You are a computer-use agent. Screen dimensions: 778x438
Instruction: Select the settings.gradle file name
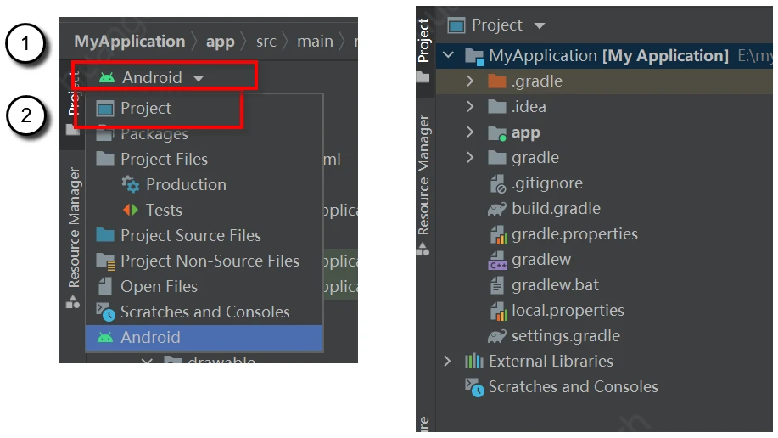coord(566,336)
